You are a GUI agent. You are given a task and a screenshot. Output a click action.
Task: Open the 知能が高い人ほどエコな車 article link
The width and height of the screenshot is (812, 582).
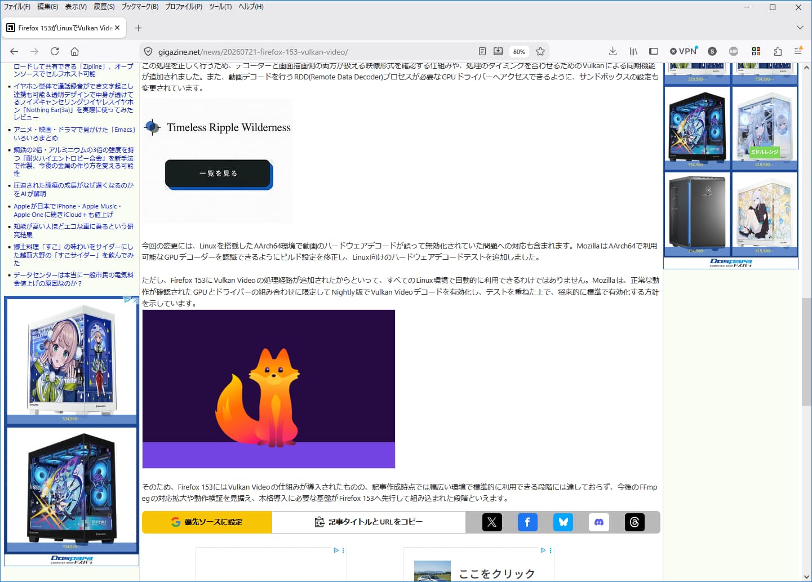coord(74,230)
